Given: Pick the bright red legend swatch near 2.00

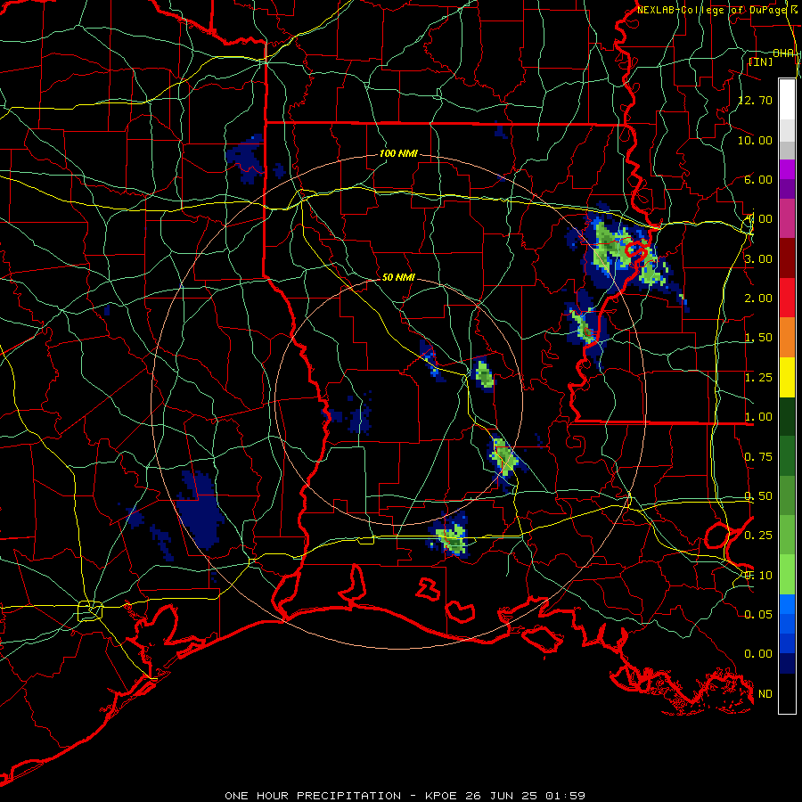Looking at the screenshot, I should [787, 298].
